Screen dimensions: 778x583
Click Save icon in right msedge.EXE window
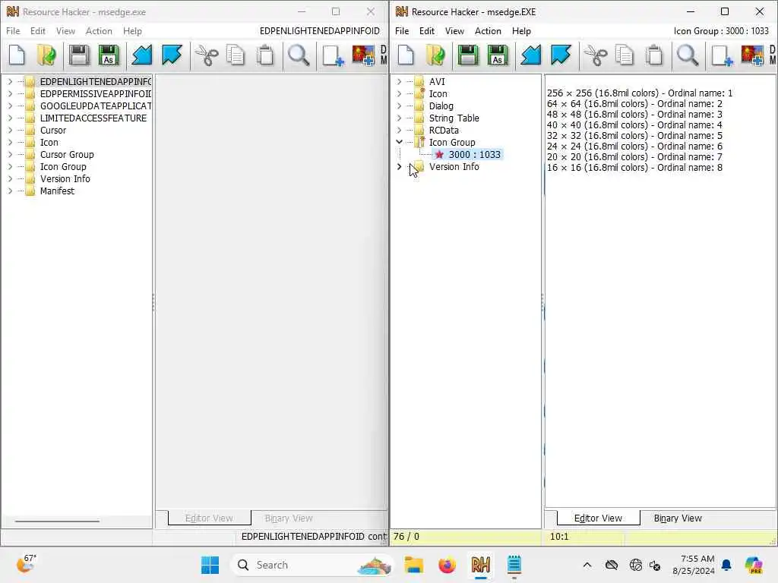pos(468,55)
